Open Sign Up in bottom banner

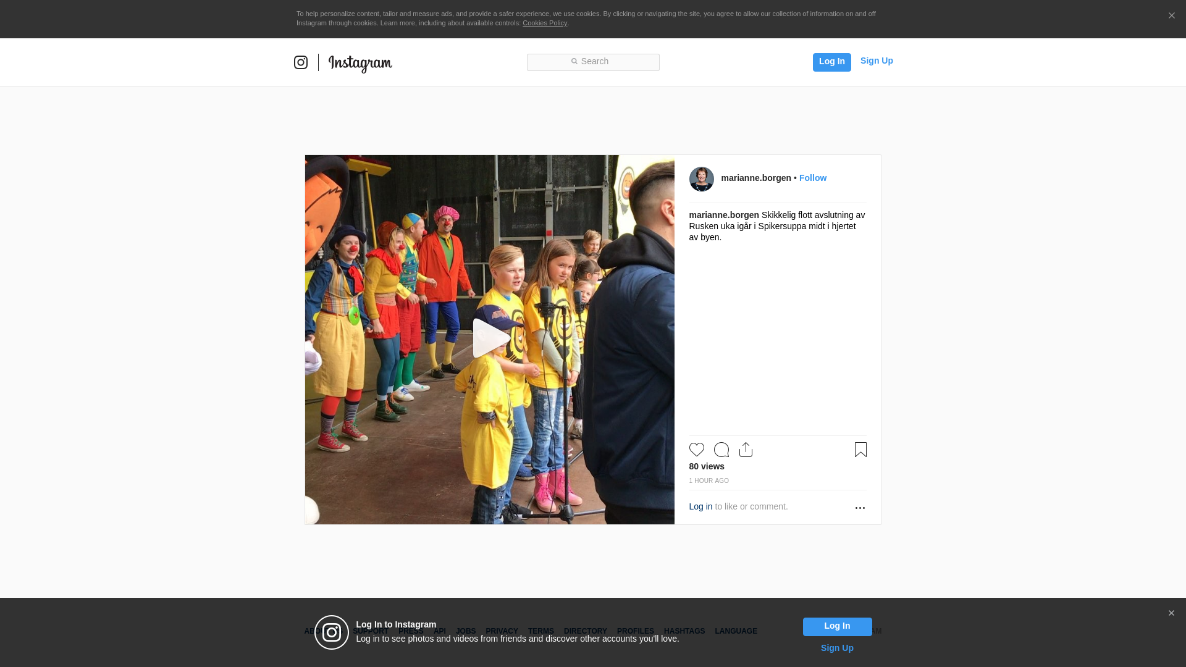coord(837,648)
